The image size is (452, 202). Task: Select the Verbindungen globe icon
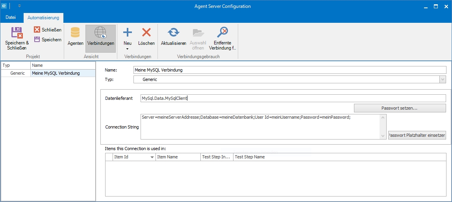tap(101, 32)
